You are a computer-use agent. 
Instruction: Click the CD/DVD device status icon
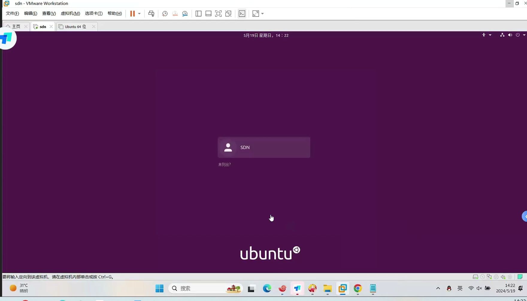[x=482, y=277]
